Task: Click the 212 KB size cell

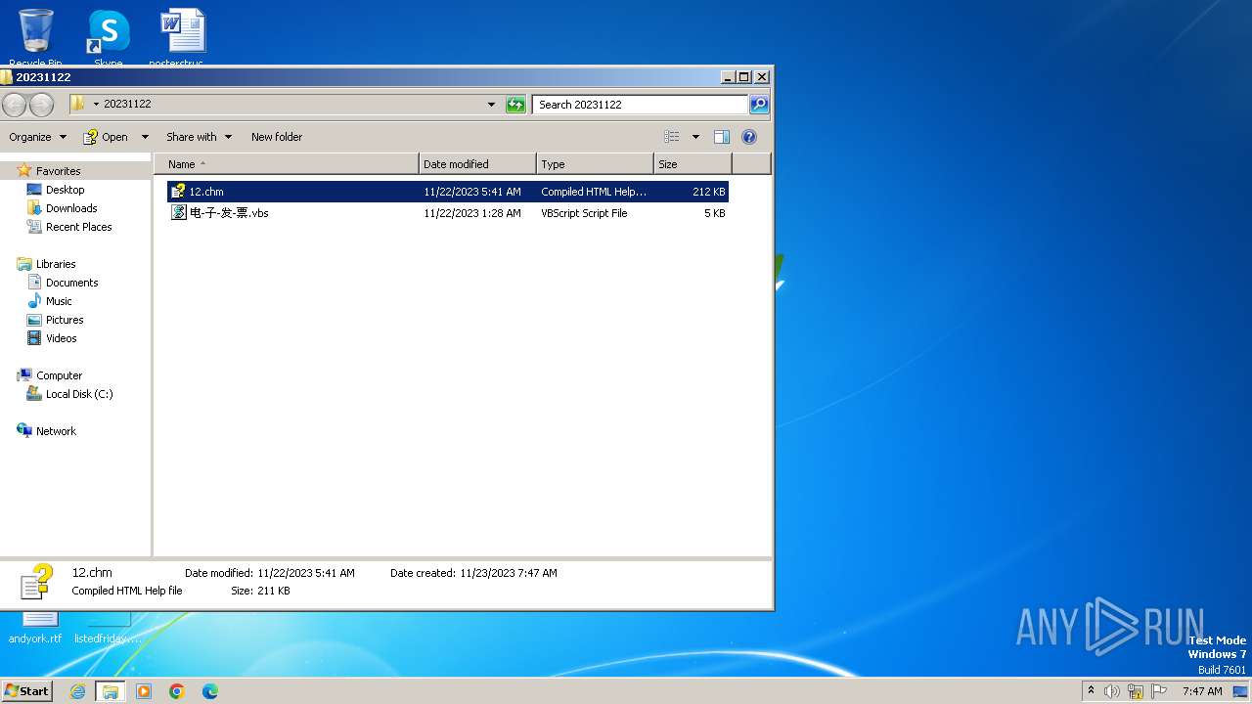Action: click(x=708, y=192)
